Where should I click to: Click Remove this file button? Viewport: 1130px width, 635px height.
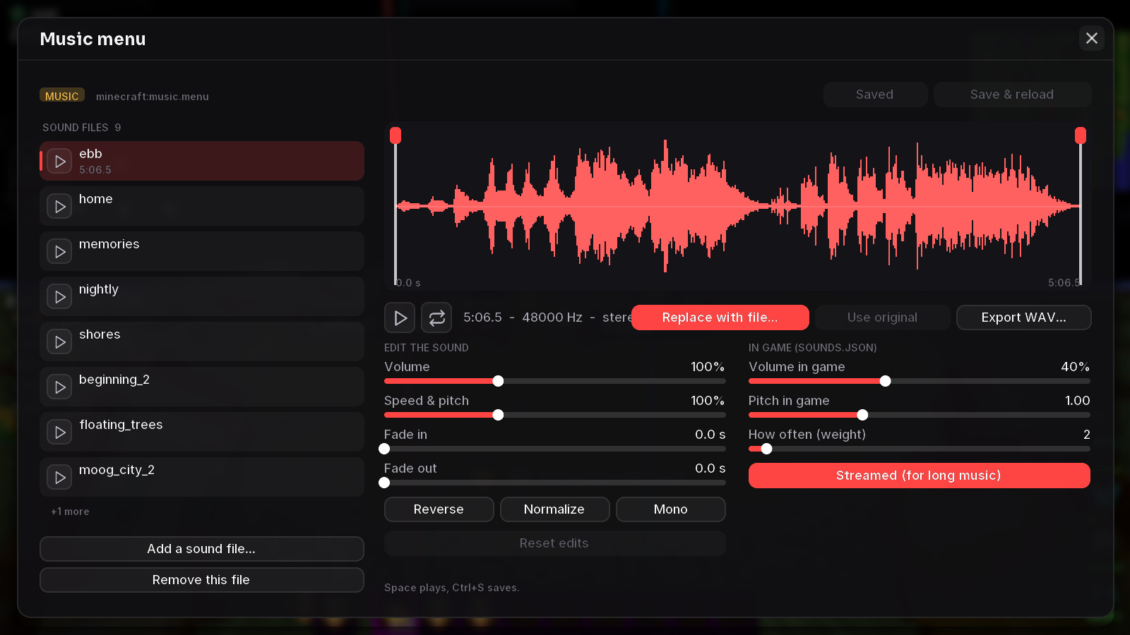[x=202, y=580]
